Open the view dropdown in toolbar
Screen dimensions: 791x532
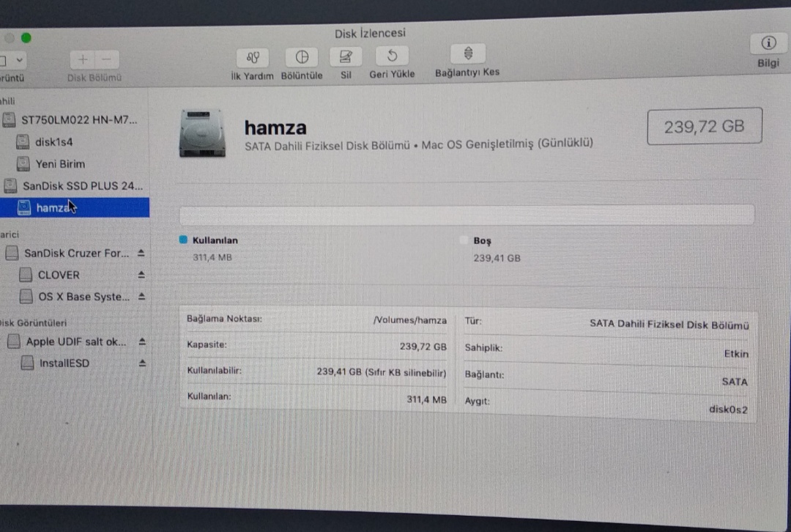(12, 59)
